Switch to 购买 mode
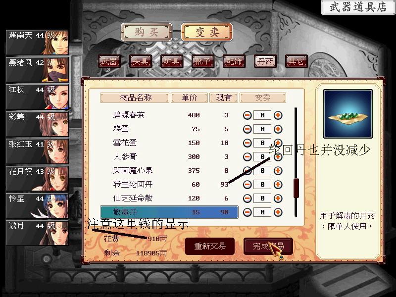Viewport: 396px width, 297px height. tap(147, 32)
